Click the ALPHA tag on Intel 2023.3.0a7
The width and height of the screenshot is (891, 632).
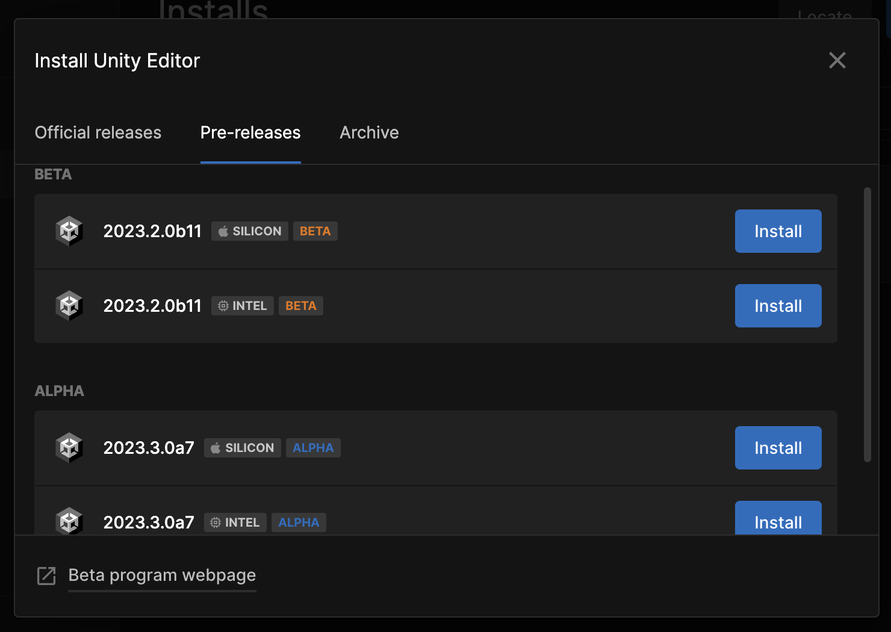299,522
